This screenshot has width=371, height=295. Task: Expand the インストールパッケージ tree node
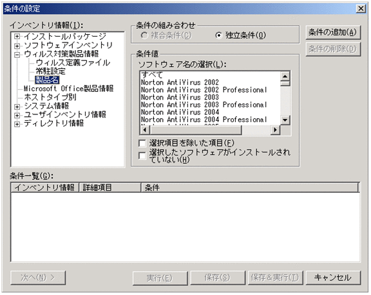tap(17, 37)
